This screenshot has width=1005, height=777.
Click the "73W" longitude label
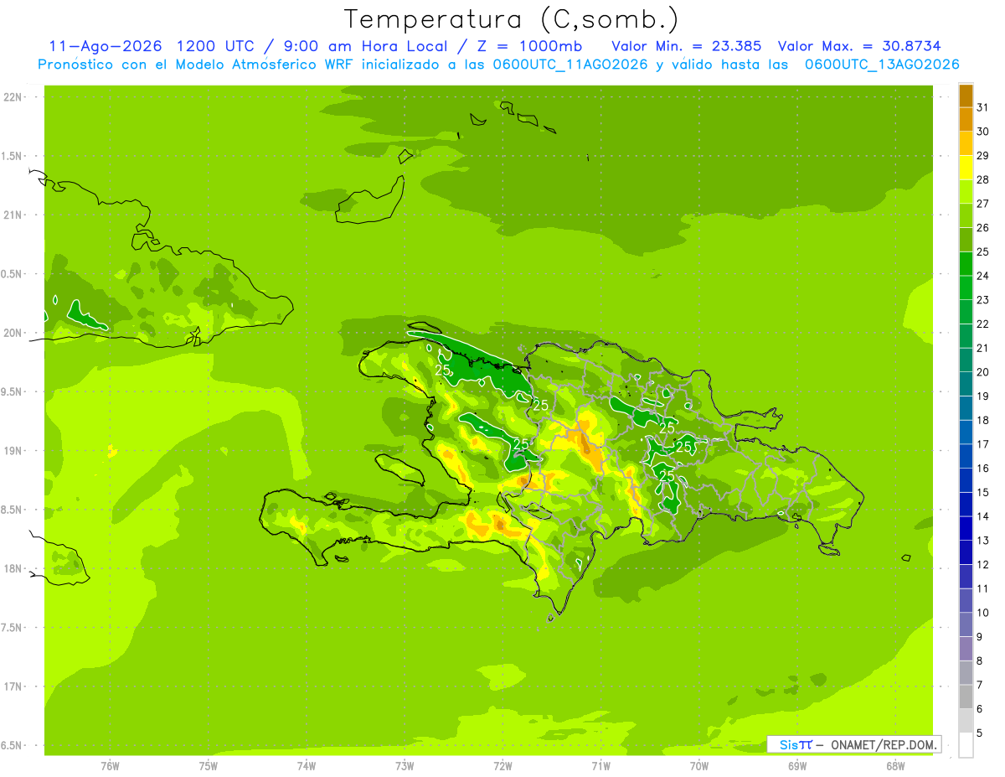[x=405, y=766]
